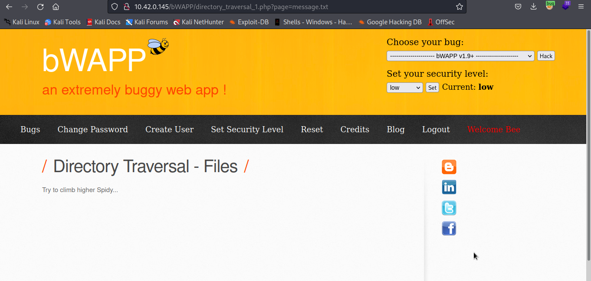591x281 pixels.
Task: Open the Shells - Windows bookmark
Action: (313, 22)
